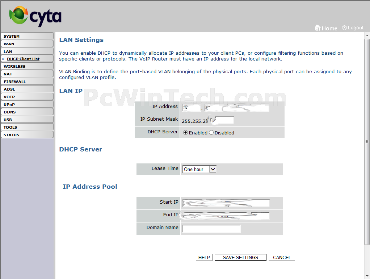Screen dimensions: 370x279
Task: Click the CANCEL button
Action: (x=282, y=257)
